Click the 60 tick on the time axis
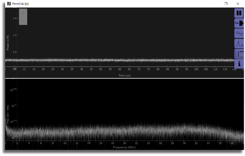Image resolution: width=245 pixels, height=156 pixels. pos(120,69)
